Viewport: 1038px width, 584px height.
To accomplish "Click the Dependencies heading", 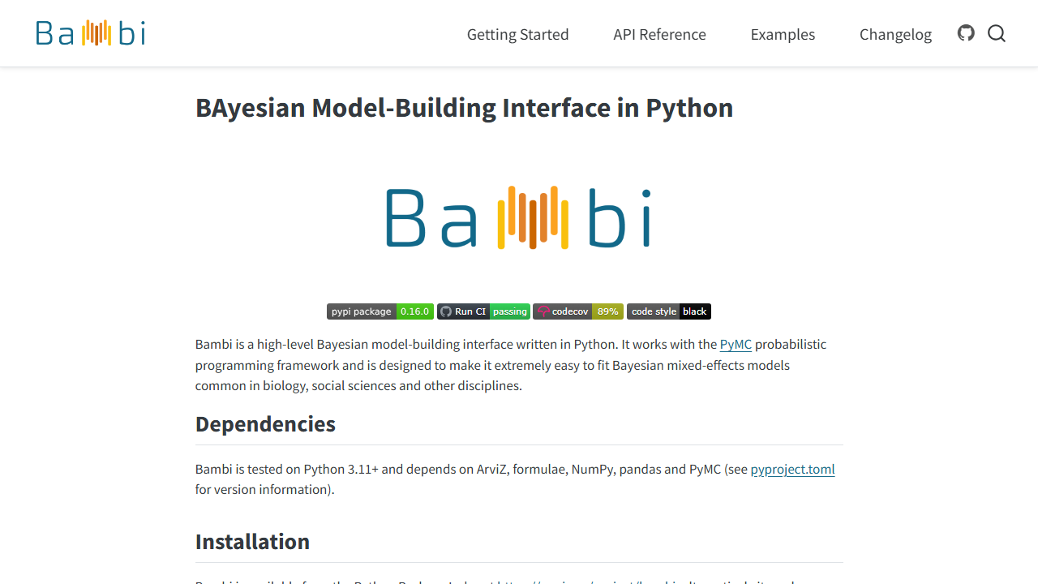I will 265,424.
